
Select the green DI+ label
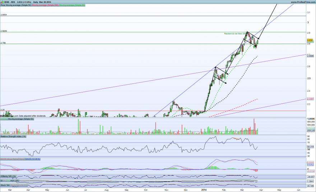[x=8, y=181]
